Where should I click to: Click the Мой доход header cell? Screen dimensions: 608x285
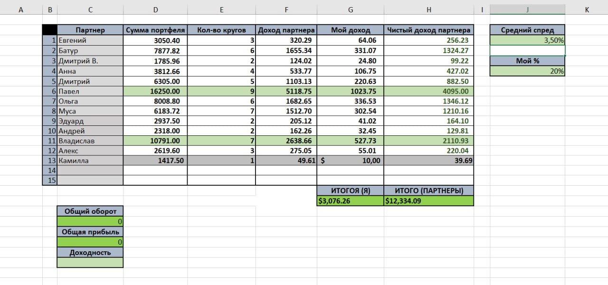(x=350, y=30)
